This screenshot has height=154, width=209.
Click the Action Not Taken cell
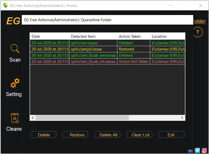(134, 62)
